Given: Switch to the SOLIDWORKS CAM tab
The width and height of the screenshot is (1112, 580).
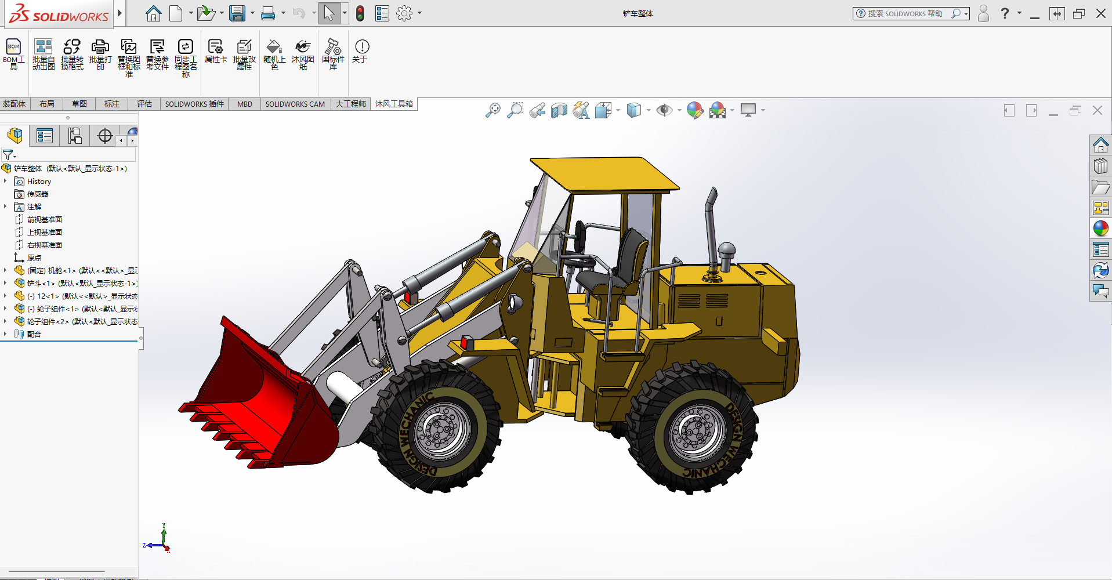Looking at the screenshot, I should click(x=295, y=104).
